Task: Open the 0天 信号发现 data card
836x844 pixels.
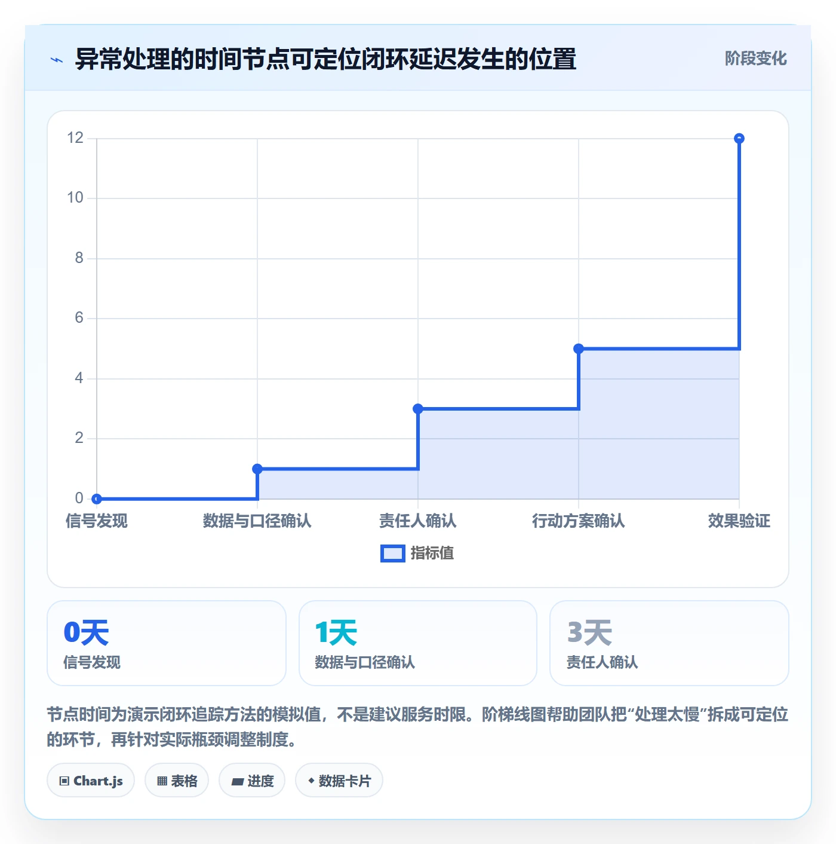Action: tap(167, 643)
